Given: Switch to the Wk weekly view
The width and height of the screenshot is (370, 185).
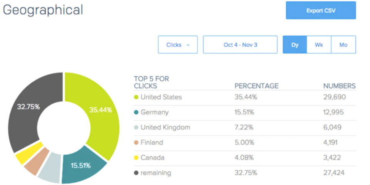Looking at the screenshot, I should [x=319, y=45].
